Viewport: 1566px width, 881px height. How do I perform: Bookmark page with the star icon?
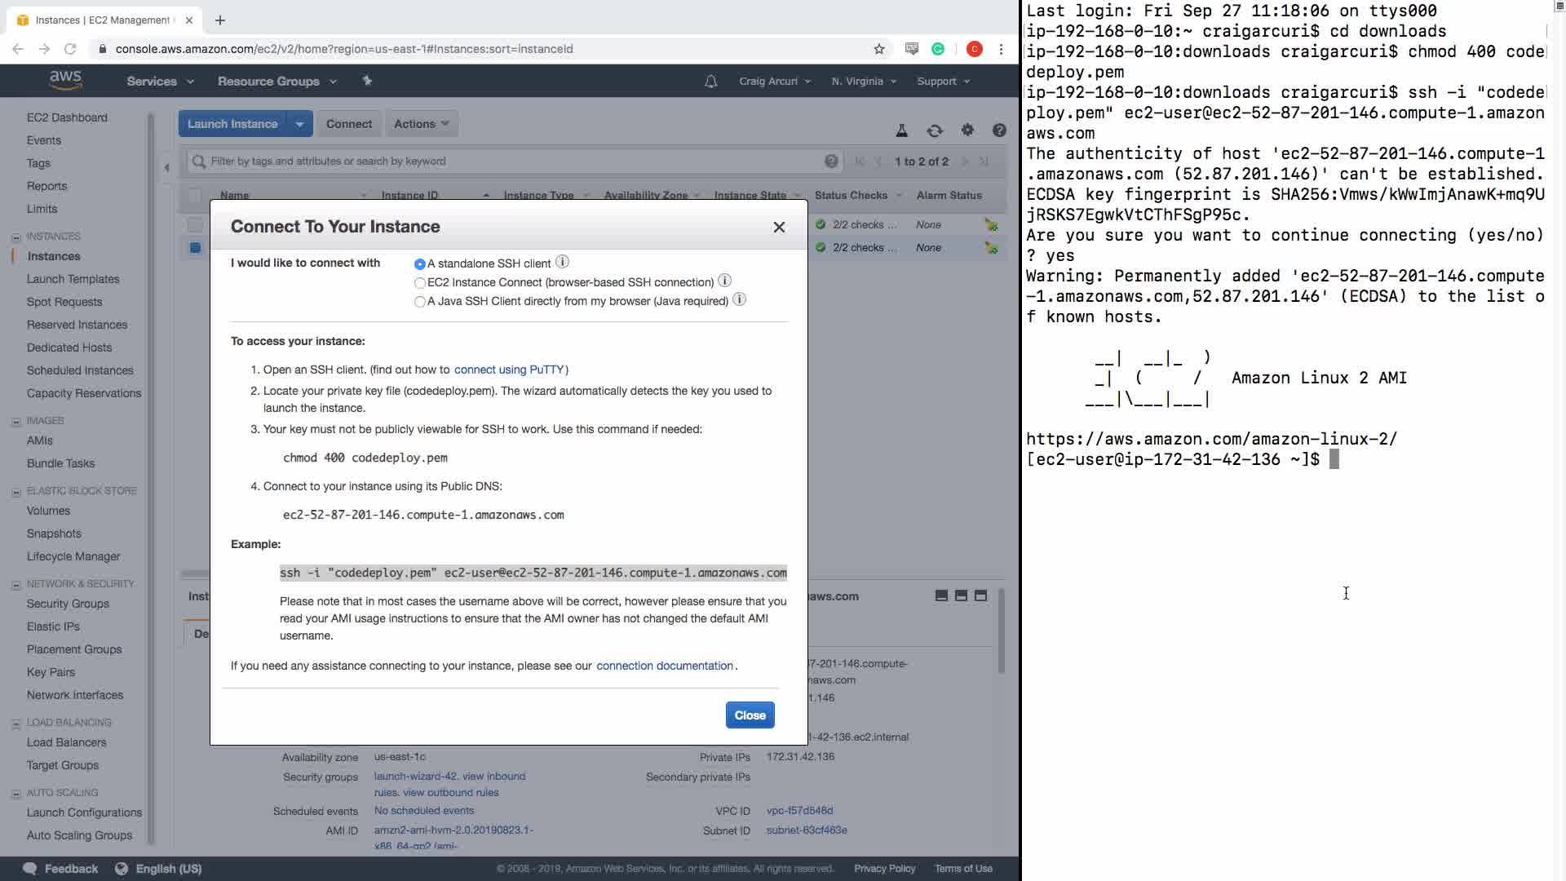coord(879,49)
